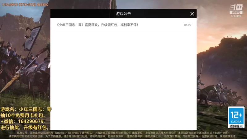
Task: Click the 进行抽奖。升级有红包 text line
Action: [x=25, y=127]
